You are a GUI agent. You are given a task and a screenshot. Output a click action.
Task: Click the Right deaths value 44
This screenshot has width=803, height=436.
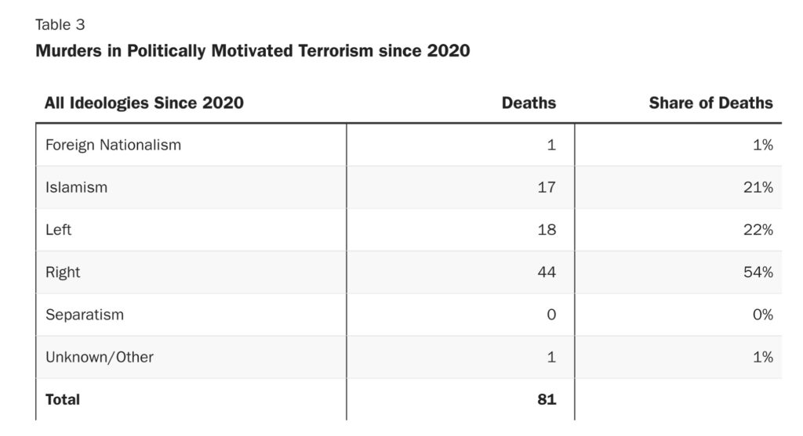546,272
